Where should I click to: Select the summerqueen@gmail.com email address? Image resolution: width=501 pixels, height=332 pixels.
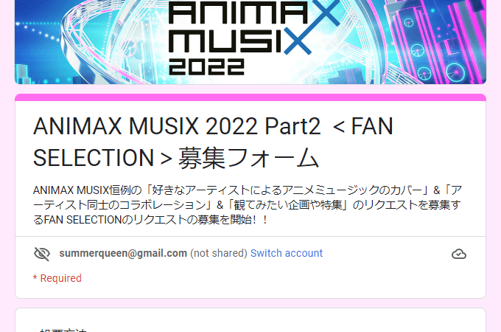point(123,253)
